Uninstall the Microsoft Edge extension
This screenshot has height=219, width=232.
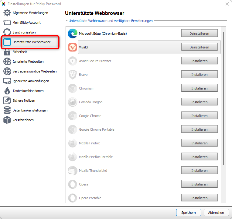(199, 34)
